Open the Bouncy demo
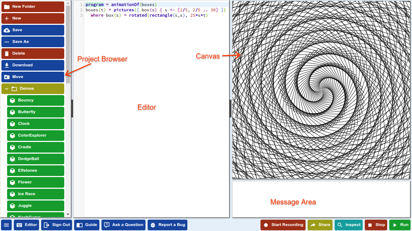The height and width of the screenshot is (231, 412). click(x=35, y=100)
